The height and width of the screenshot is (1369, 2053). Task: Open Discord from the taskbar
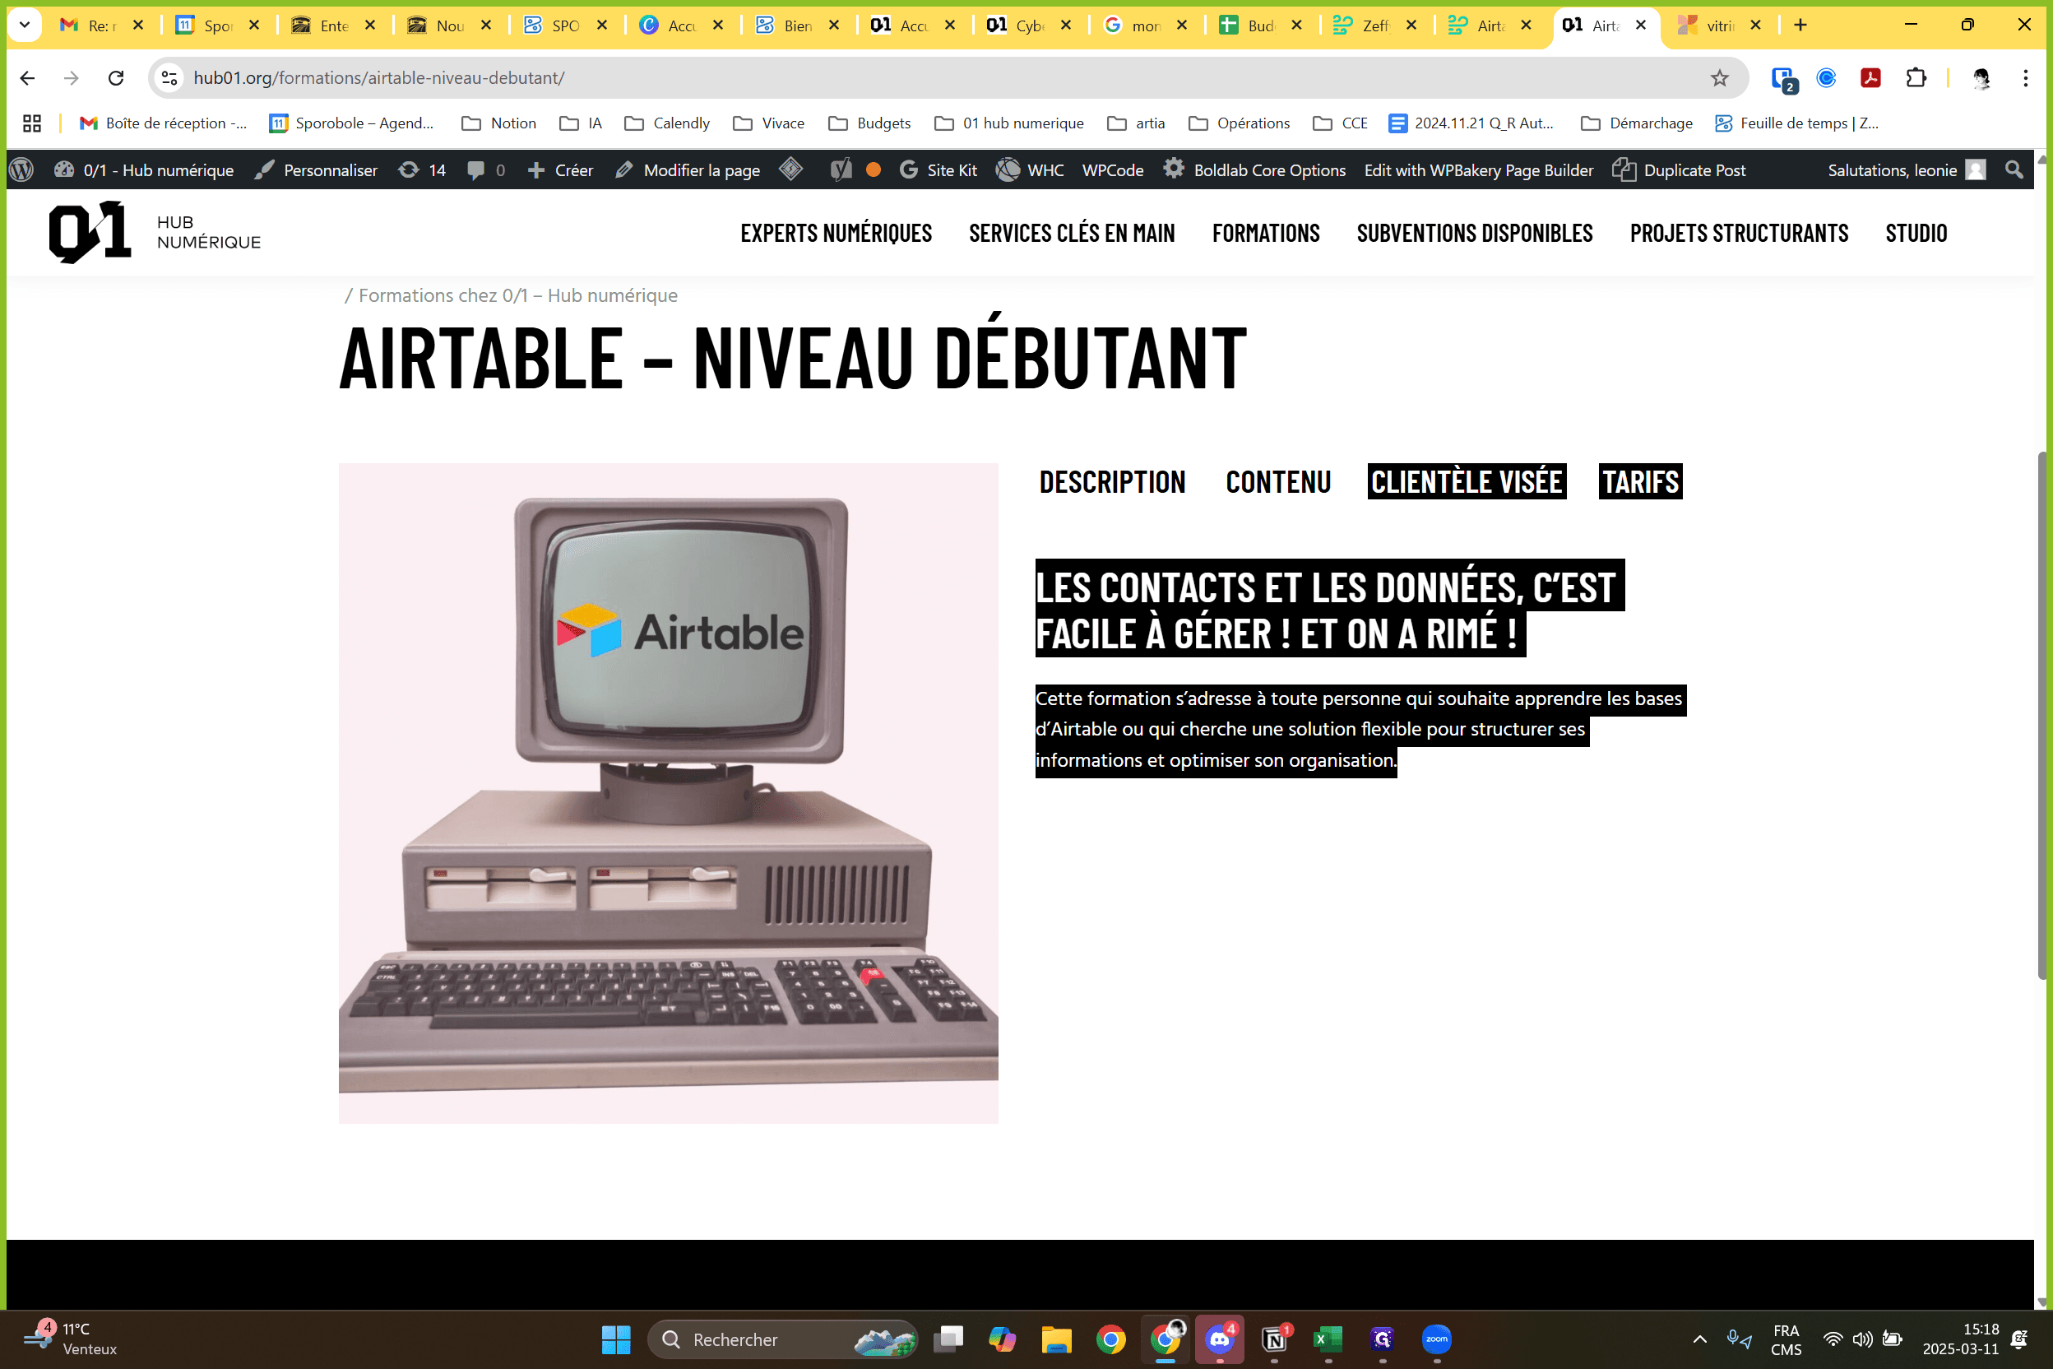click(1220, 1339)
